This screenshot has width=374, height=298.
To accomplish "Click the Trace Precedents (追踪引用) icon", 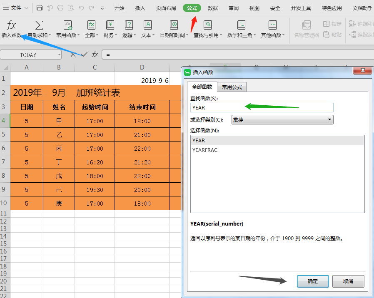I will coord(352,24).
